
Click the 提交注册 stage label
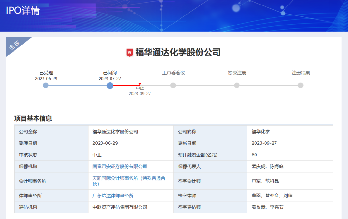pos(237,73)
